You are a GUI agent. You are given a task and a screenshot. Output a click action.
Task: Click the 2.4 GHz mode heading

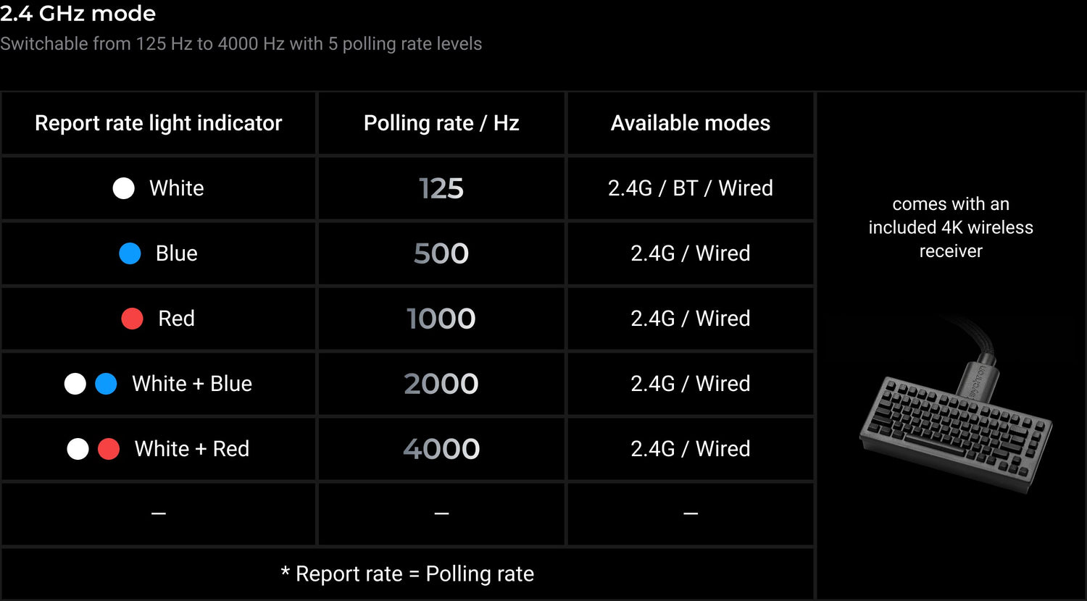[x=78, y=13]
